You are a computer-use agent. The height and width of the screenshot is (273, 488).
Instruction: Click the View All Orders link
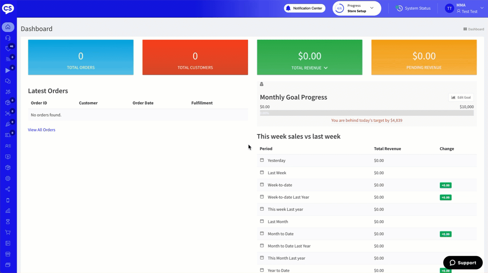click(x=41, y=130)
